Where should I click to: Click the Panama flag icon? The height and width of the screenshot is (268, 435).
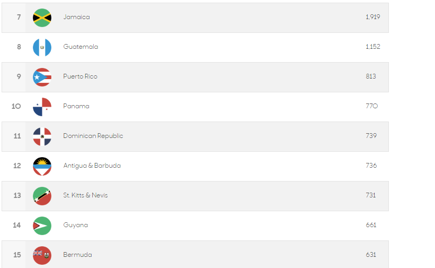(x=42, y=107)
